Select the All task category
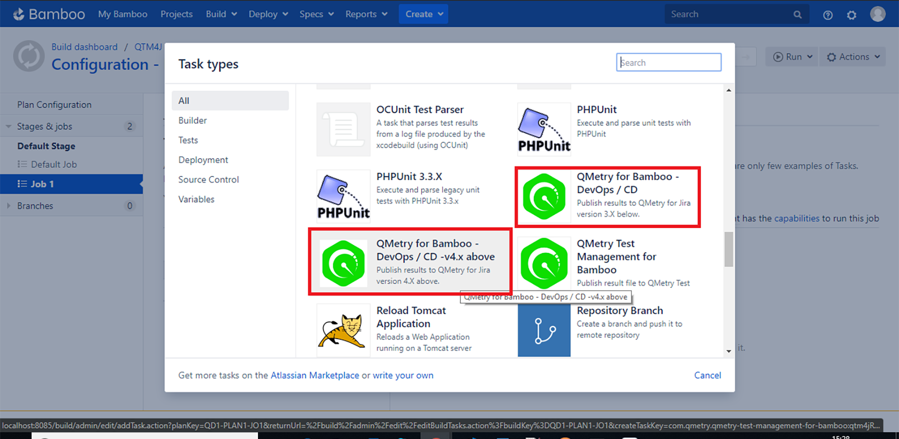This screenshot has height=439, width=899. click(230, 100)
